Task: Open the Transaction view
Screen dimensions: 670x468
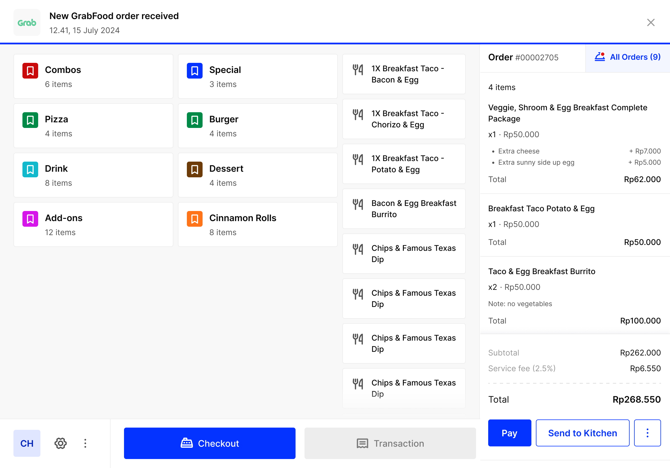Action: click(390, 443)
